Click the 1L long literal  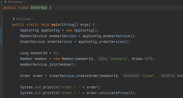[55, 53]
